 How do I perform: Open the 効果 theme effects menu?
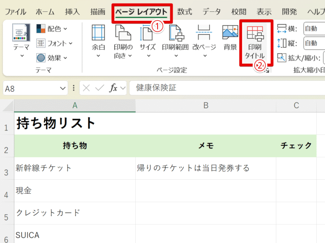[x=52, y=58]
